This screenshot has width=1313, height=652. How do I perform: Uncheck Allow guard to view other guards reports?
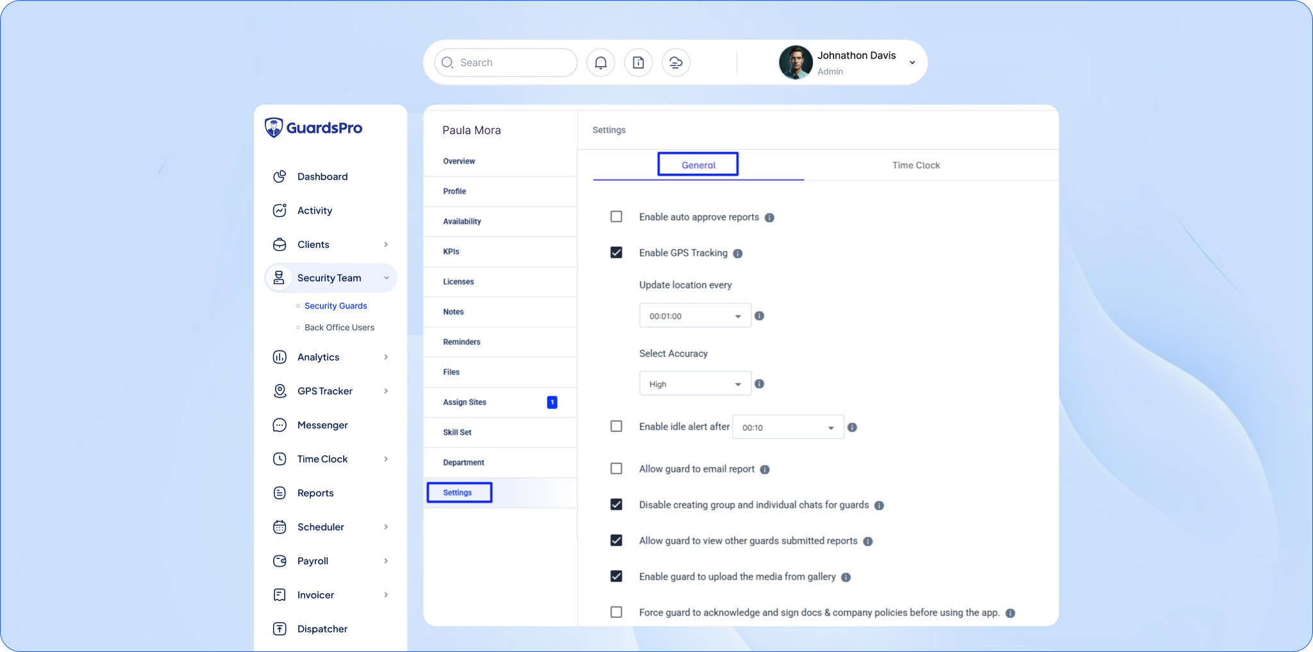[x=616, y=540]
